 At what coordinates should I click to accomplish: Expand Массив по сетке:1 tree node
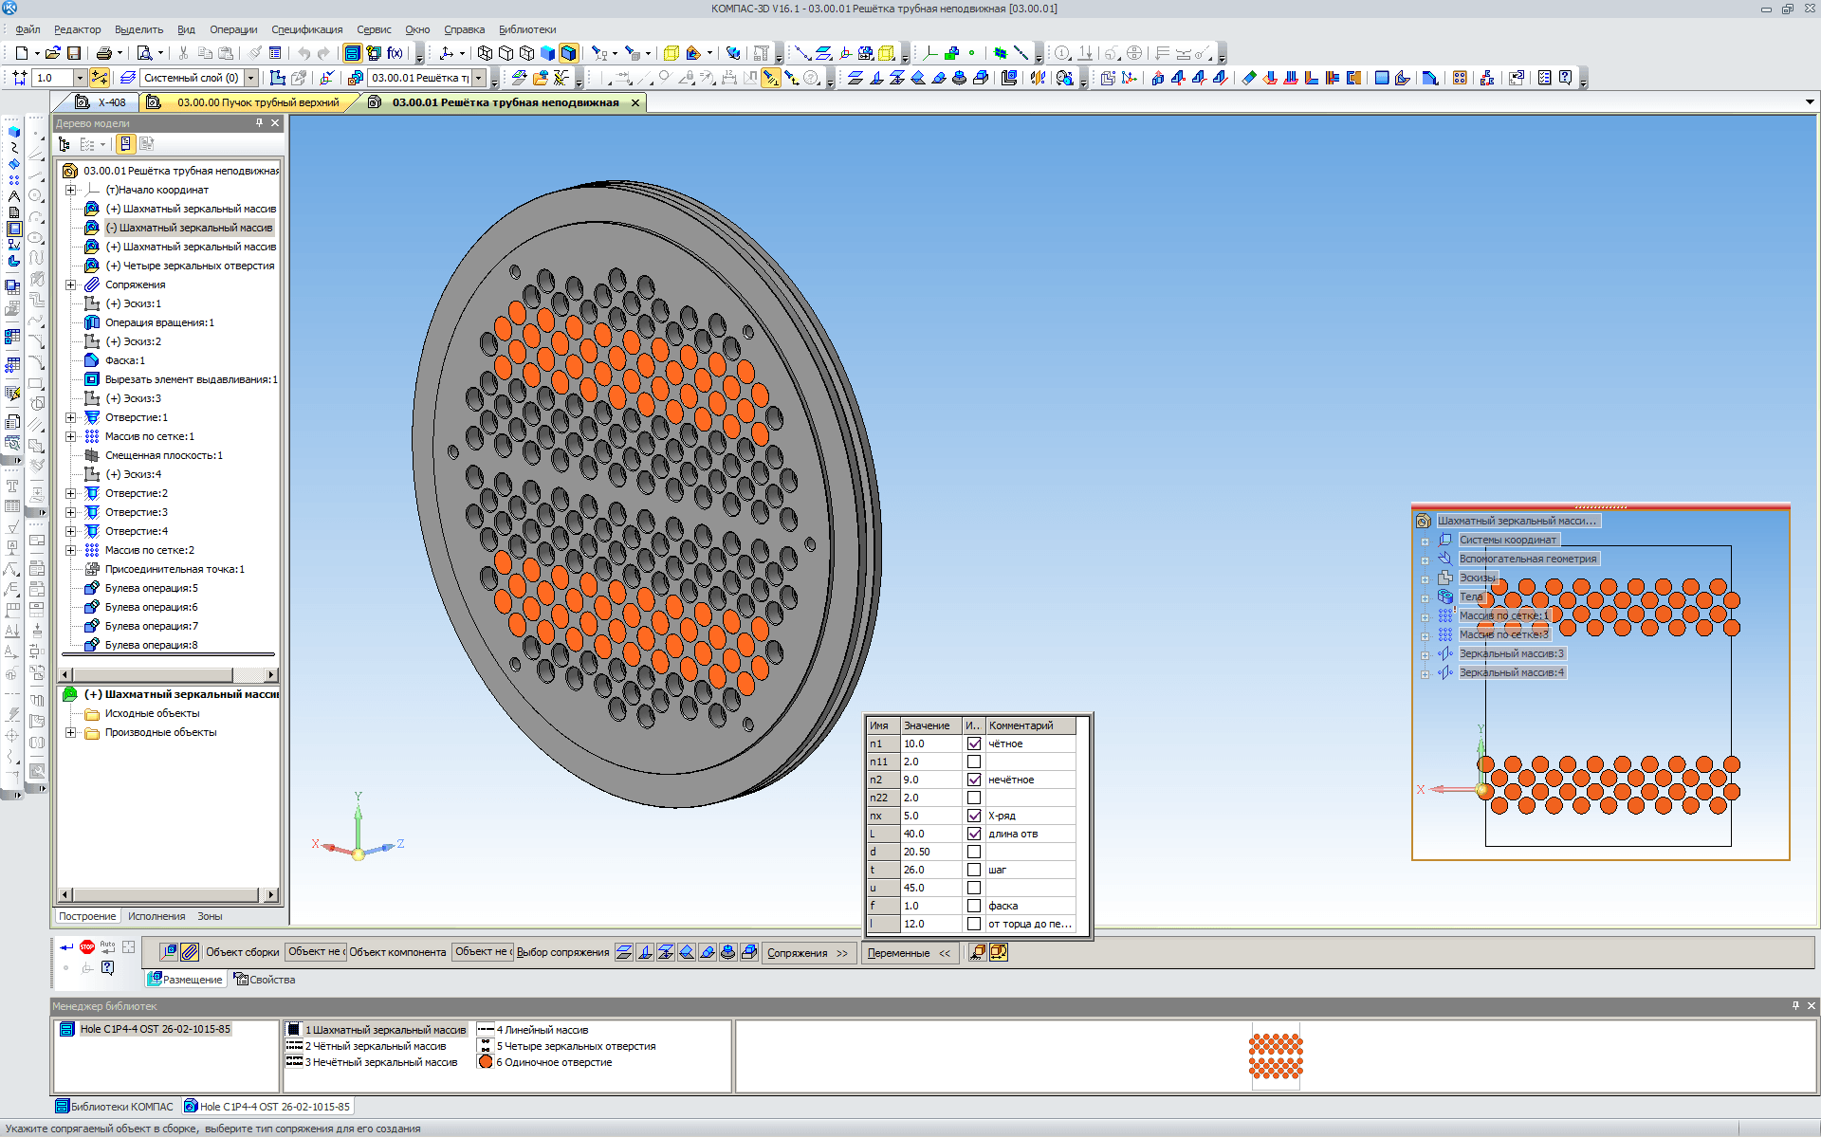tap(70, 436)
